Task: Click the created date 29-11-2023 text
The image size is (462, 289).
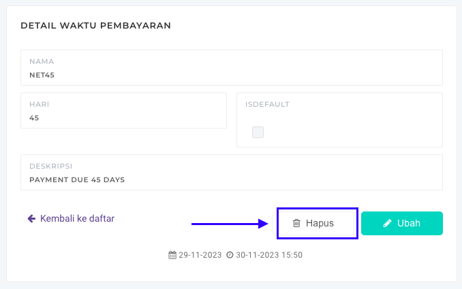Action: 201,256
